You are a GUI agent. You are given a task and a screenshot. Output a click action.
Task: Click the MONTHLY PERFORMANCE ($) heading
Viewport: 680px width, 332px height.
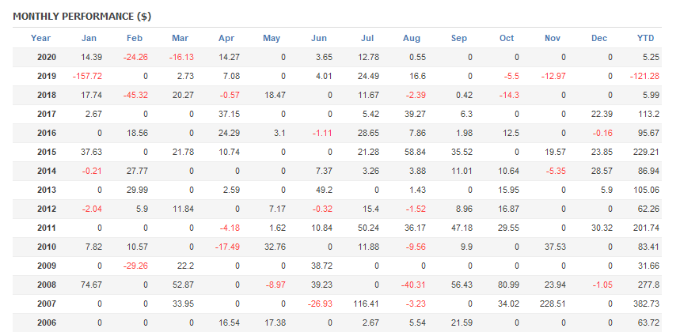(82, 17)
